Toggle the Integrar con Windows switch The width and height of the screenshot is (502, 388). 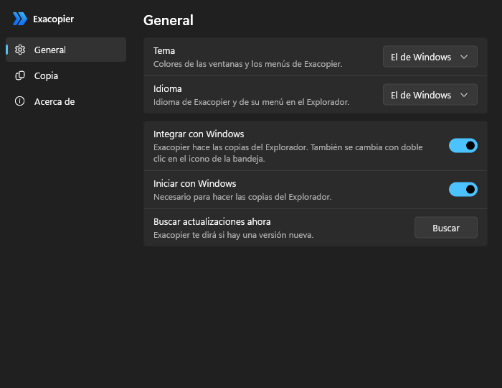click(463, 146)
